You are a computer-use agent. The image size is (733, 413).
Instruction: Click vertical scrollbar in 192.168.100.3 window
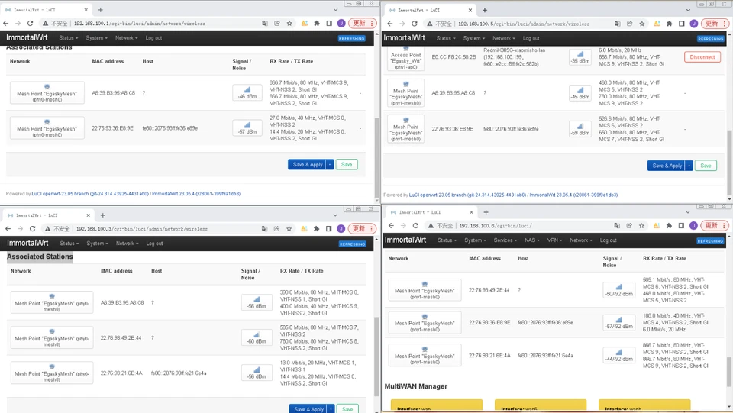pyautogui.click(x=376, y=357)
